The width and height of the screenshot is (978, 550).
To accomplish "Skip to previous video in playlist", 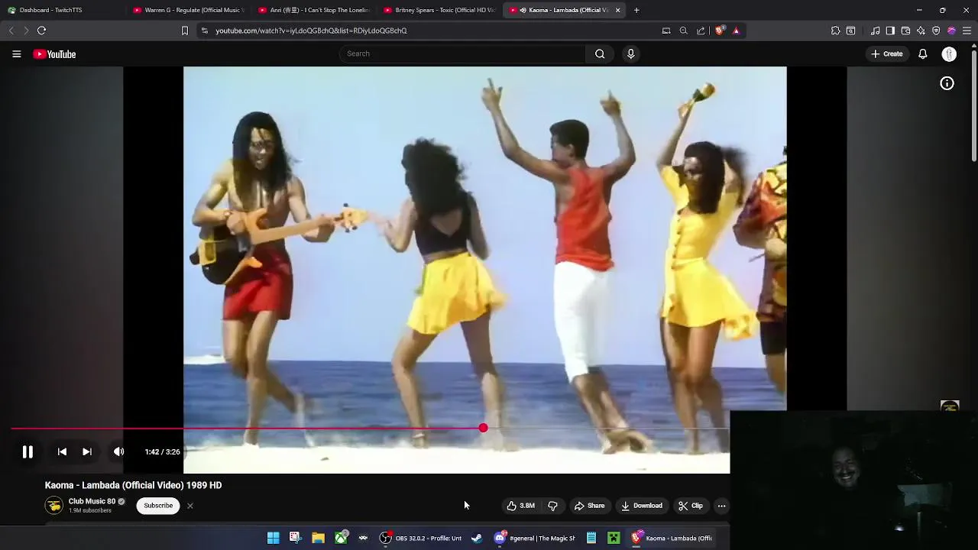I will (62, 451).
